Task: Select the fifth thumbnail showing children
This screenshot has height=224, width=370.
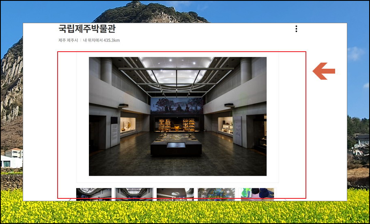Action: (258, 194)
